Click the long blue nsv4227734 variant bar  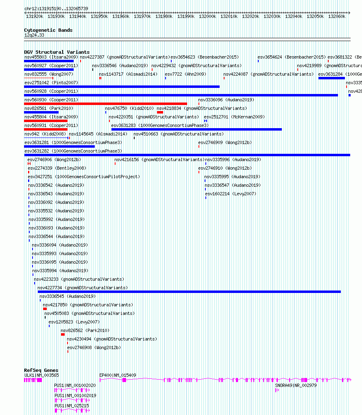click(189, 292)
